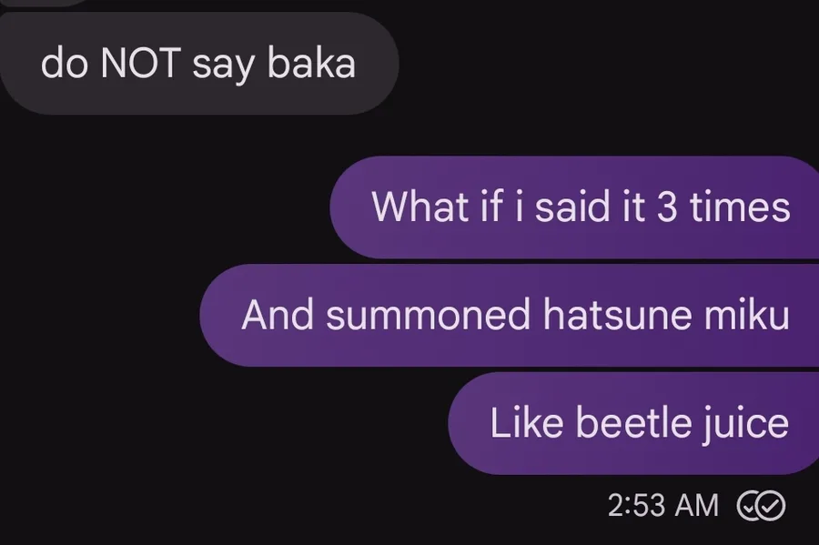Image resolution: width=819 pixels, height=545 pixels.
Task: Click the cut-off gray bubble at the top
Action: (45, 3)
